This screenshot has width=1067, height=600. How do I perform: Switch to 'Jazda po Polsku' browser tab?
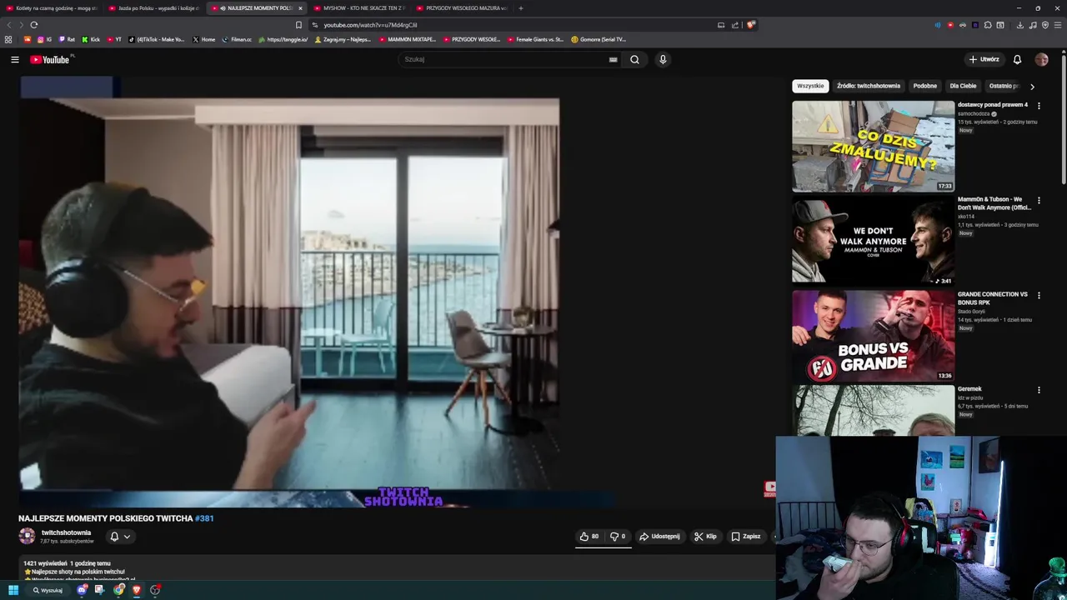(x=154, y=8)
